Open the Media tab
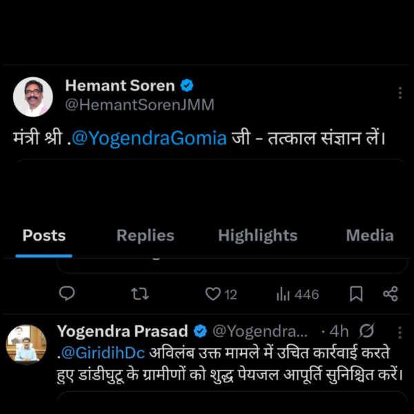 (x=369, y=235)
